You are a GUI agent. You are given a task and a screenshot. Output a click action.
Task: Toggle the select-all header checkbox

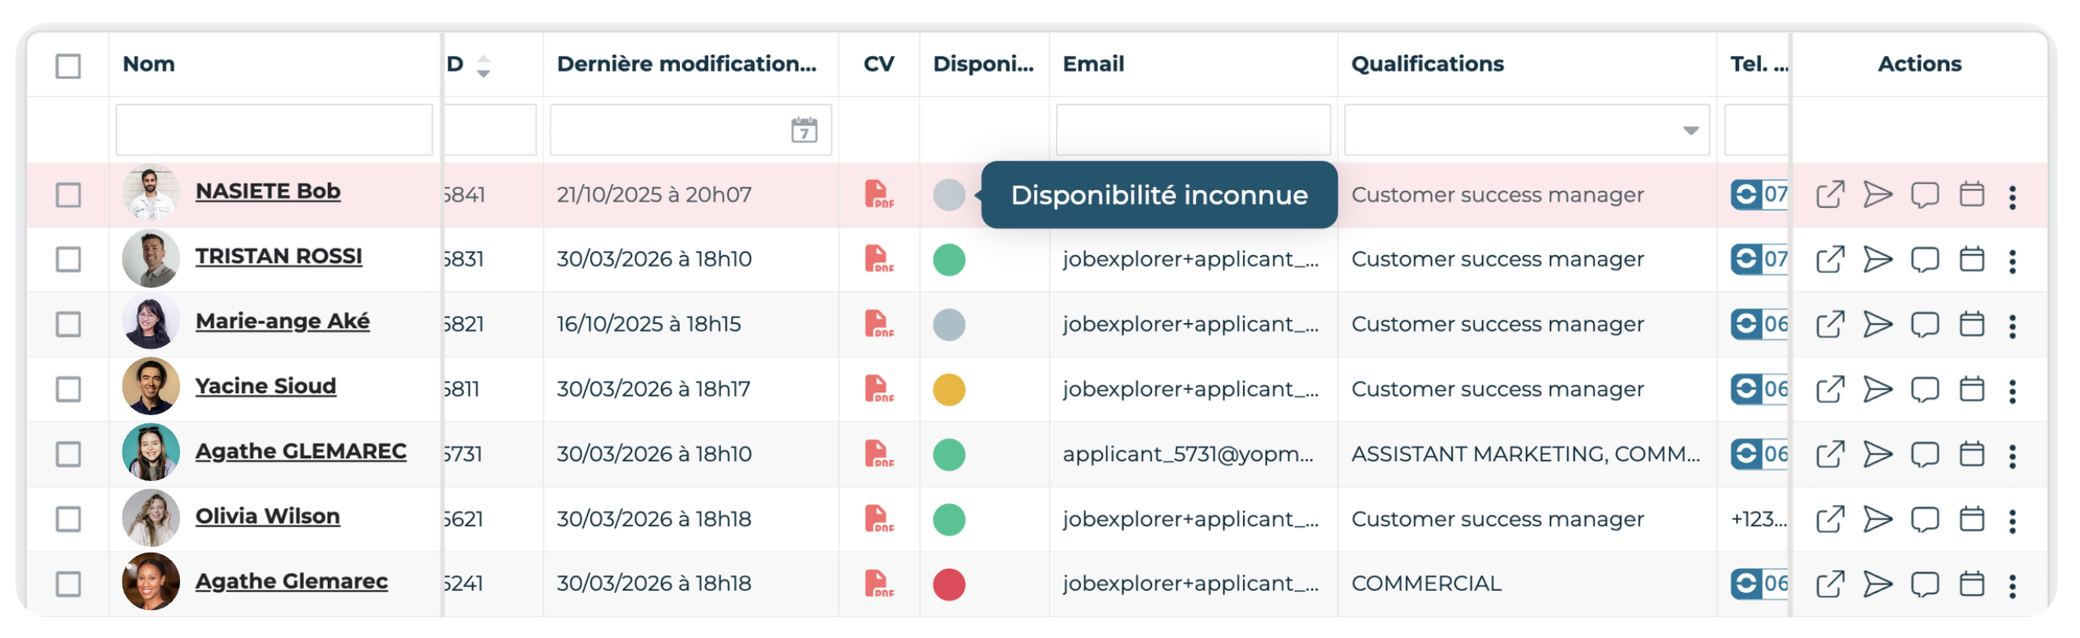(x=68, y=65)
